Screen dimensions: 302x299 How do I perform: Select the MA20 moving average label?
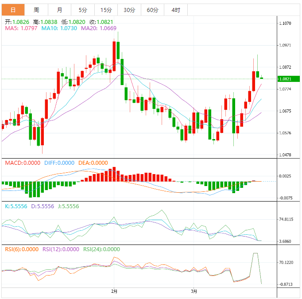click(99, 28)
